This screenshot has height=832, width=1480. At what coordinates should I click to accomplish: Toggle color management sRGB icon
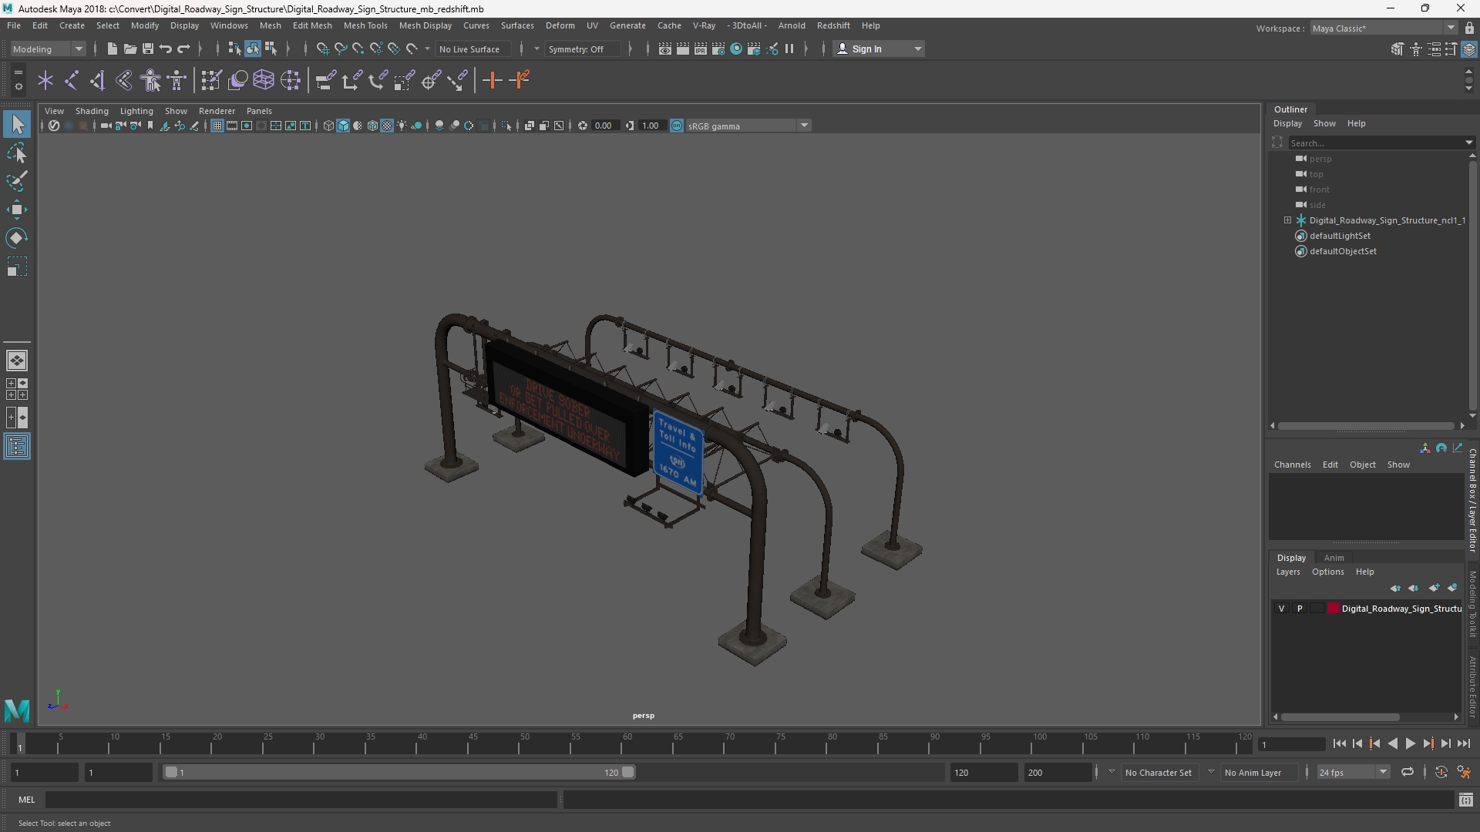pos(677,126)
